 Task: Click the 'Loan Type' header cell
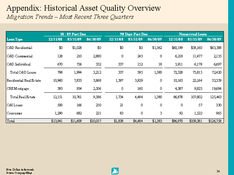click(x=15, y=39)
